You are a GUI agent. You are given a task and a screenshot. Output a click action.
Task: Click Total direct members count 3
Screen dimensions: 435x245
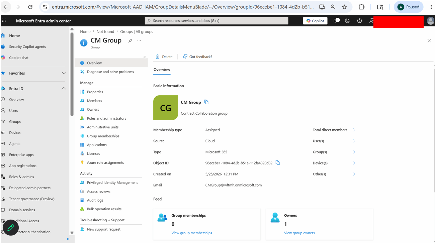[x=353, y=130]
